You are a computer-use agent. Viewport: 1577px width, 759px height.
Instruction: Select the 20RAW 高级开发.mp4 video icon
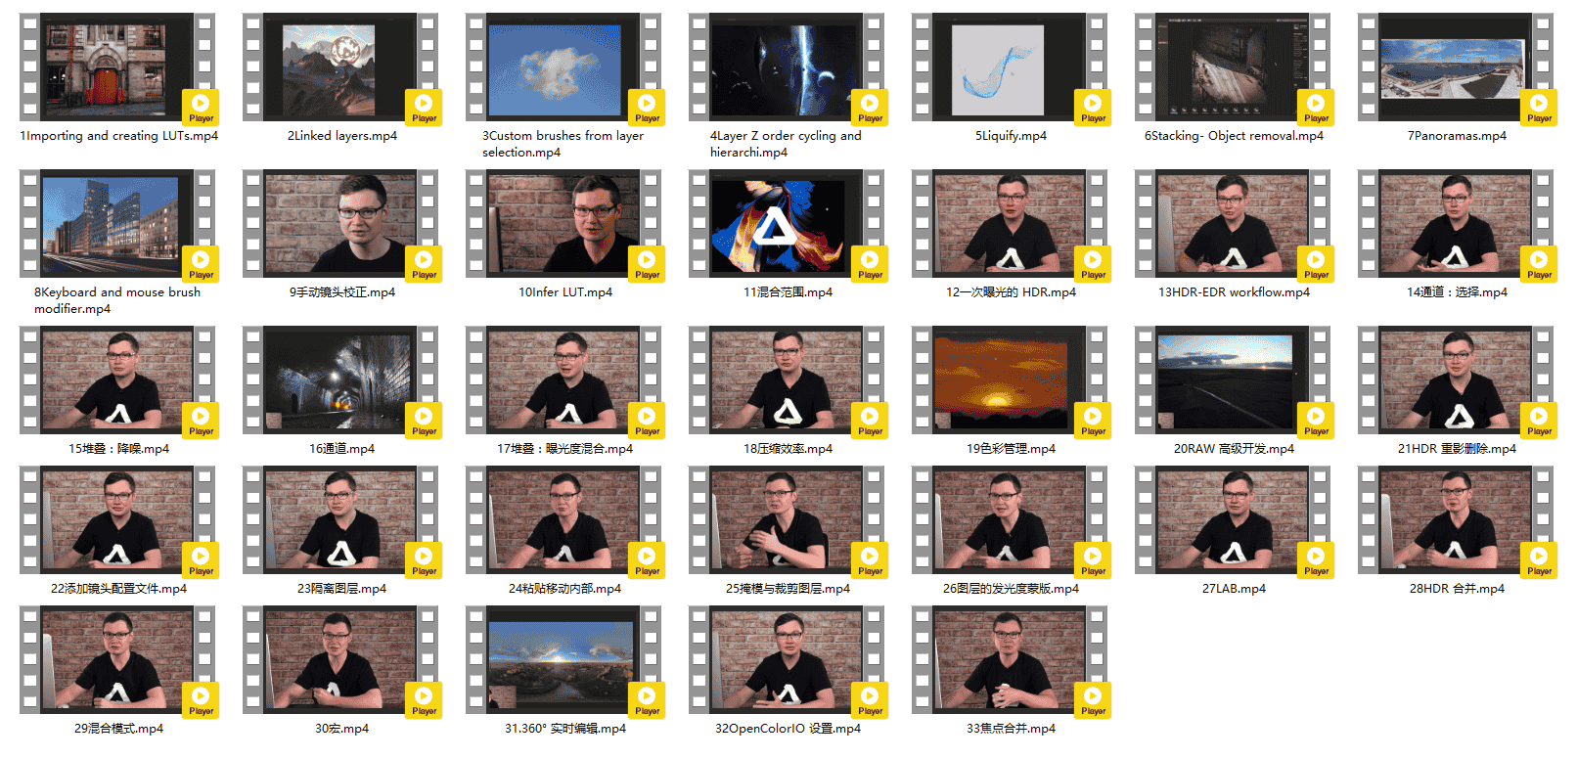[1233, 380]
